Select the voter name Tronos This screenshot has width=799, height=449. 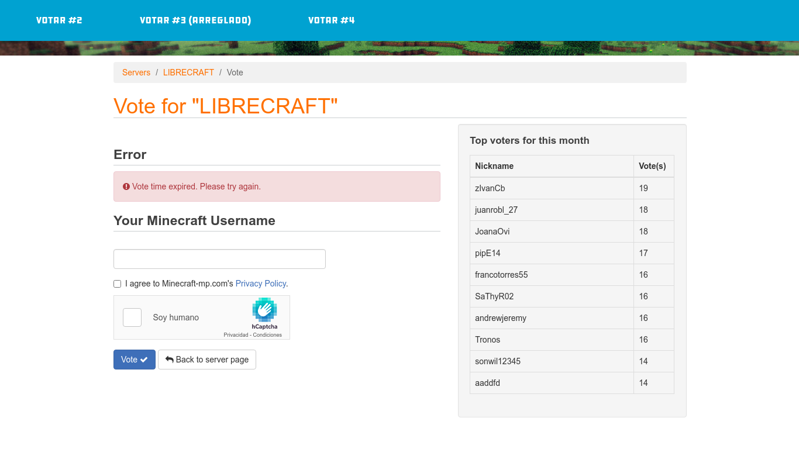[488, 340]
